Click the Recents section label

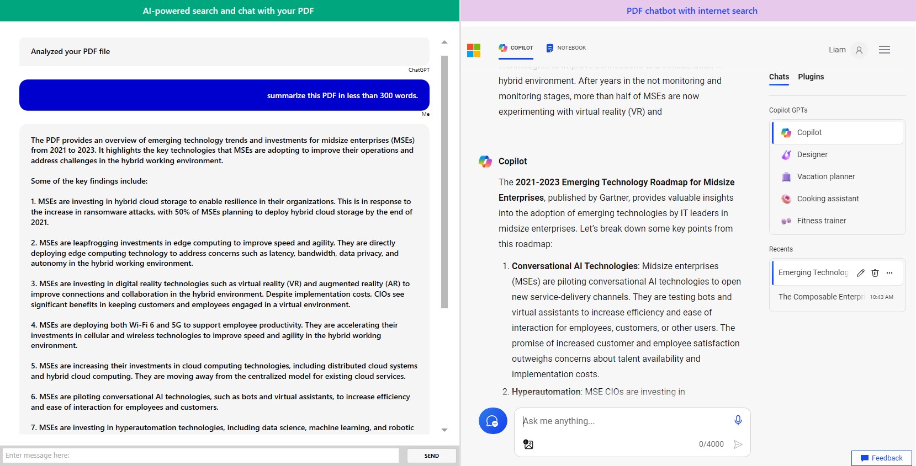point(781,249)
